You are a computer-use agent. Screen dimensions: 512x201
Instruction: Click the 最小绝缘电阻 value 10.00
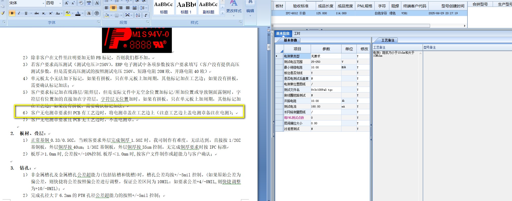(326, 67)
